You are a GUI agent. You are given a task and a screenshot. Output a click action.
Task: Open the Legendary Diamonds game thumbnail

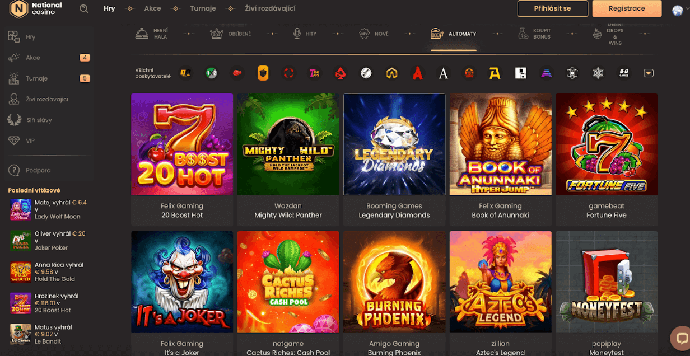click(x=394, y=144)
